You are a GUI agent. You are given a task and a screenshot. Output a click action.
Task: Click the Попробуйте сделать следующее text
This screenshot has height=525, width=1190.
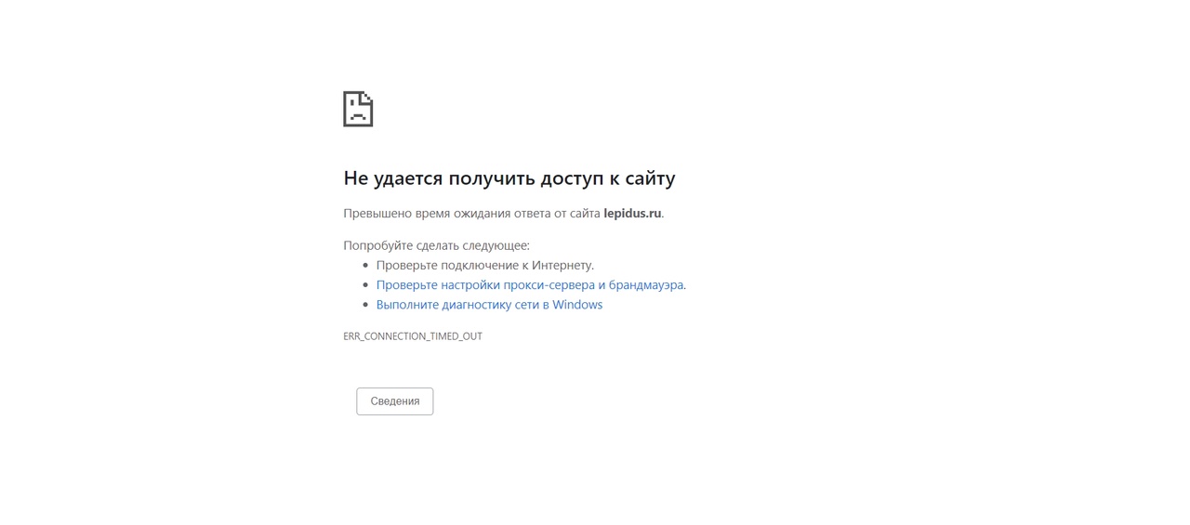coord(436,245)
